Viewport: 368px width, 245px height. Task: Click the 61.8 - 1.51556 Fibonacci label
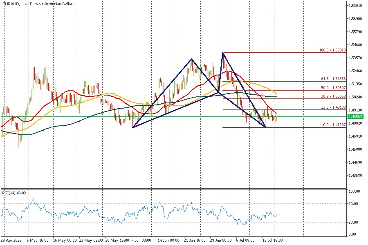tap(332, 79)
